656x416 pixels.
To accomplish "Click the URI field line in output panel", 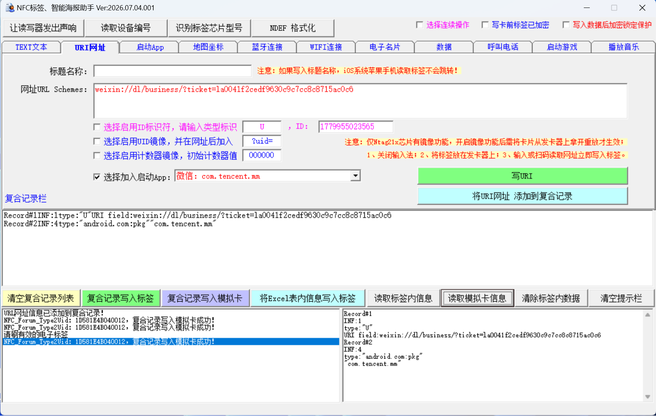I will click(x=472, y=335).
